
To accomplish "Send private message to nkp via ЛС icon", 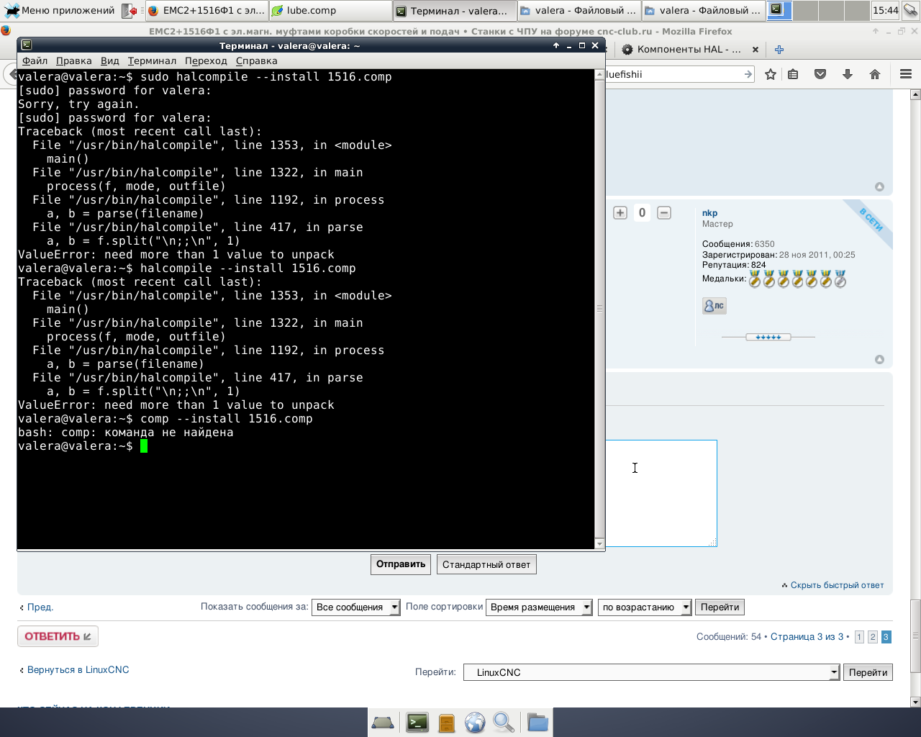I will coord(714,306).
